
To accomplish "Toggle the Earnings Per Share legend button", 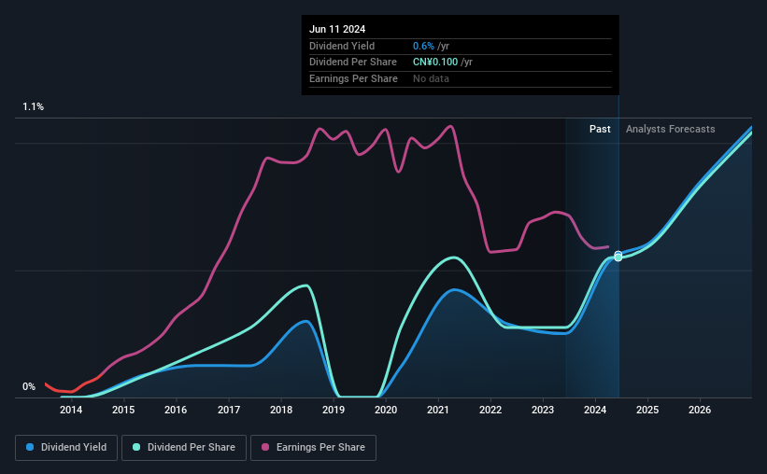I will point(313,448).
